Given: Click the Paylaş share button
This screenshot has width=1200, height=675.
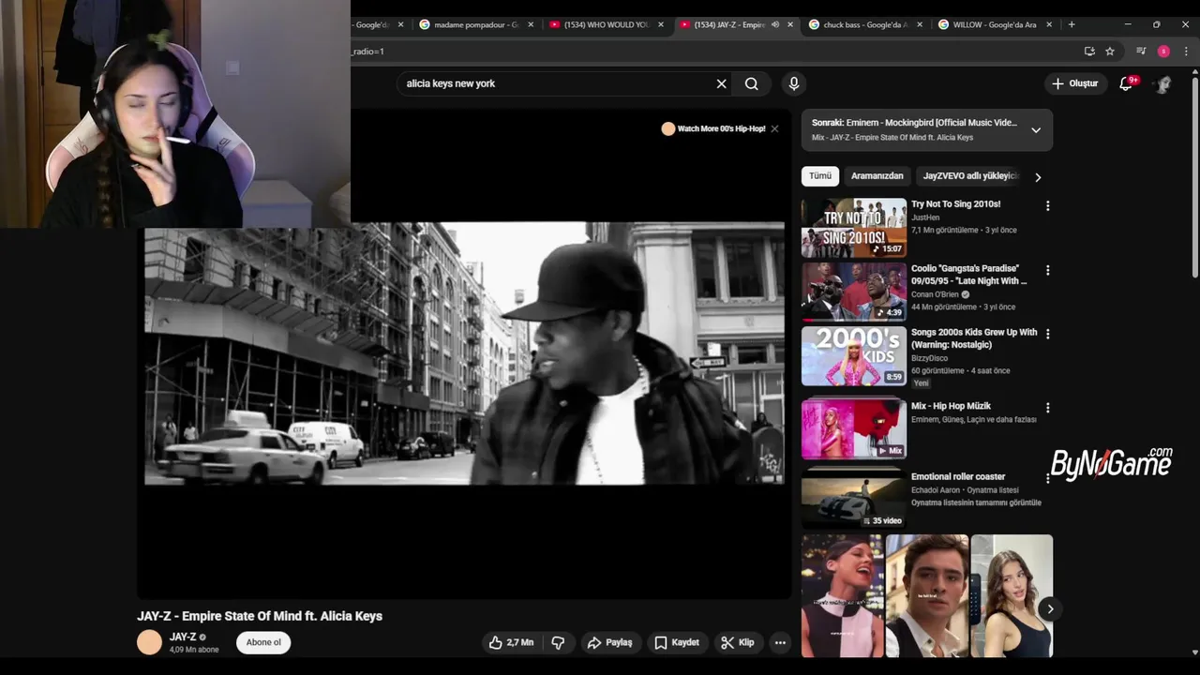Looking at the screenshot, I should (610, 642).
